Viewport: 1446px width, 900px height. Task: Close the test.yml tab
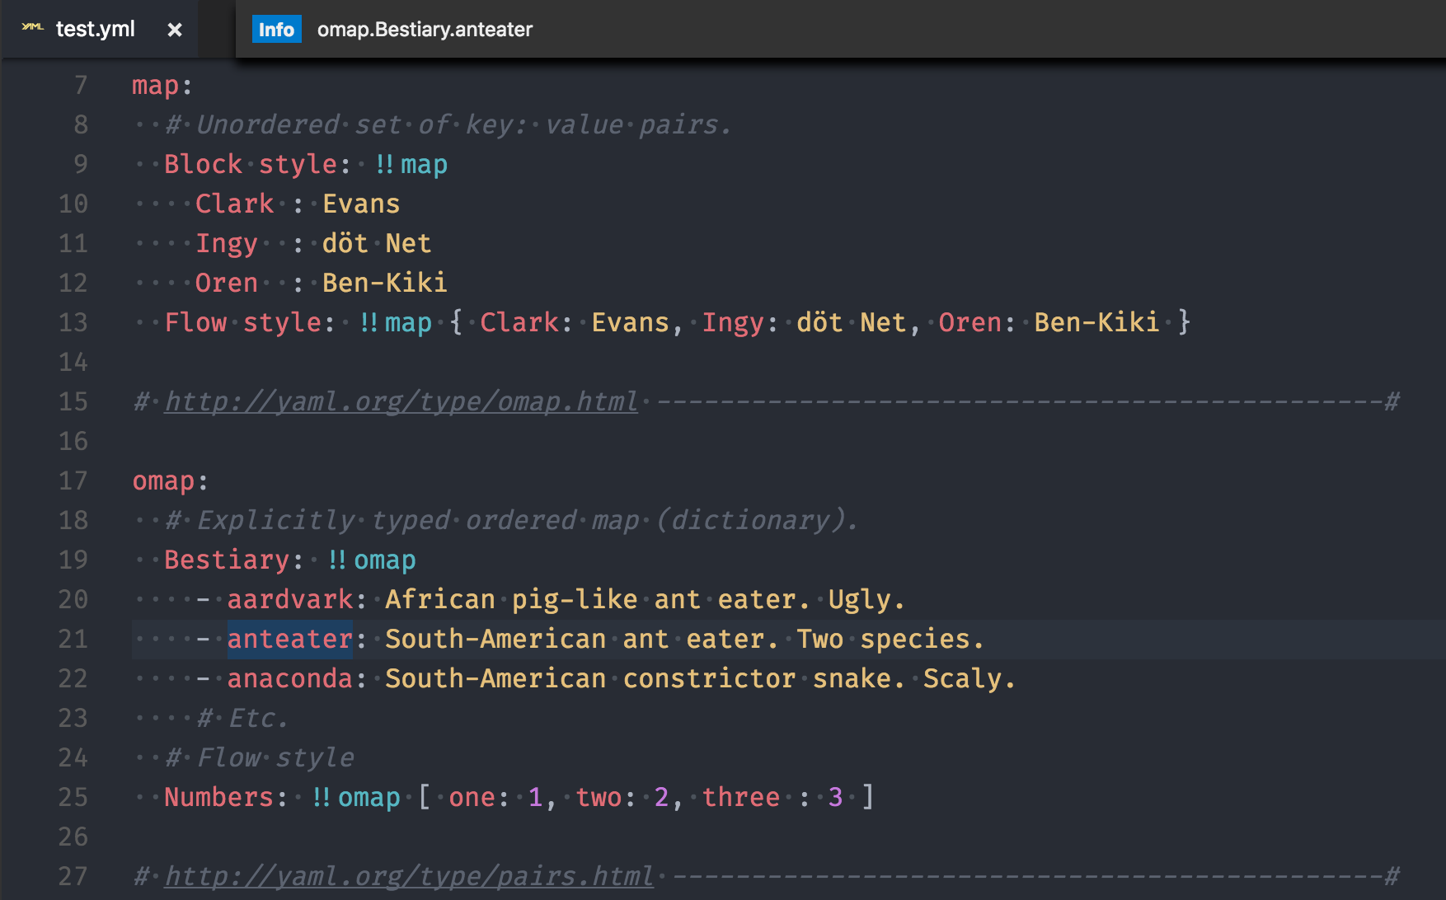pyautogui.click(x=175, y=30)
